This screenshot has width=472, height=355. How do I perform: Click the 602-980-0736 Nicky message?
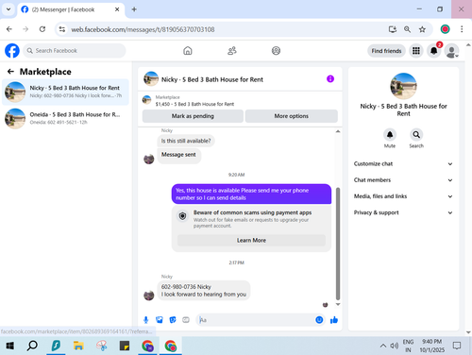[x=204, y=290]
